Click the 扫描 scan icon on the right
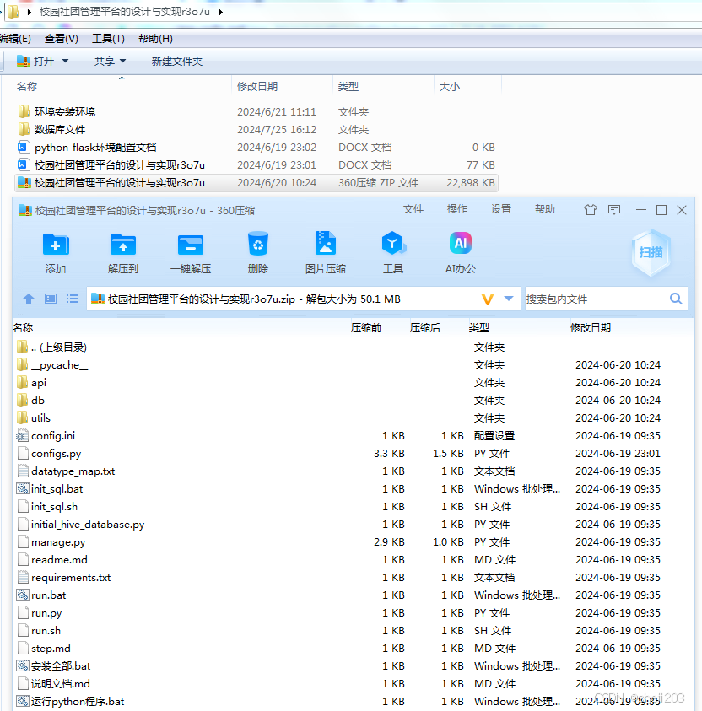Screen dimensions: 702x711 (x=650, y=253)
